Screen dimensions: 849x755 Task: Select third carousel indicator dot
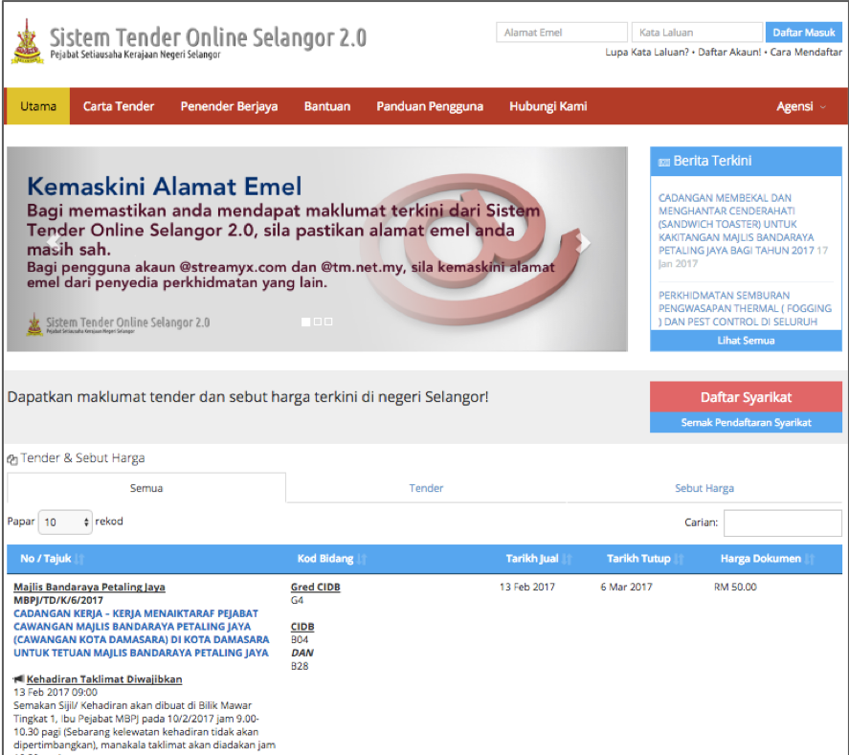pyautogui.click(x=328, y=322)
